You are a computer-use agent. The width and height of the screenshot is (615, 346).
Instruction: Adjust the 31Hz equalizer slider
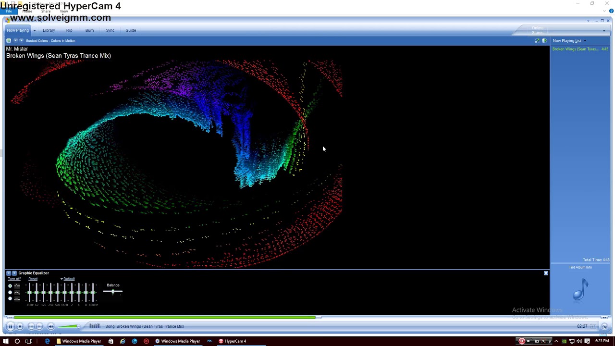(29, 292)
